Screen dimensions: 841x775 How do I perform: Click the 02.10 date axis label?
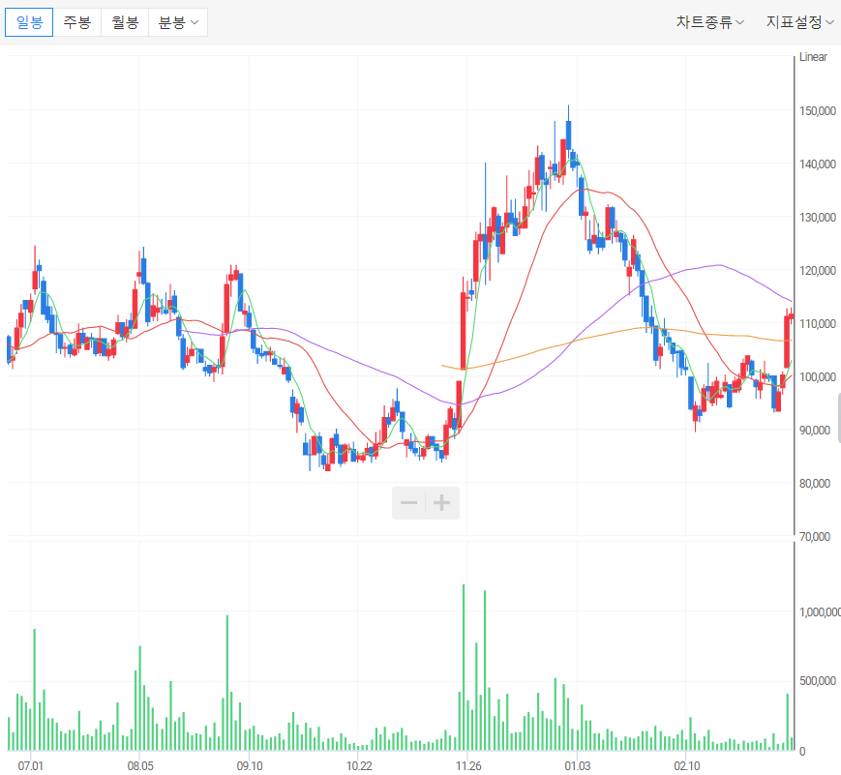point(686,765)
